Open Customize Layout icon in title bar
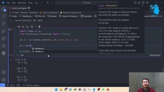The image size is (164, 92). coord(147,3)
